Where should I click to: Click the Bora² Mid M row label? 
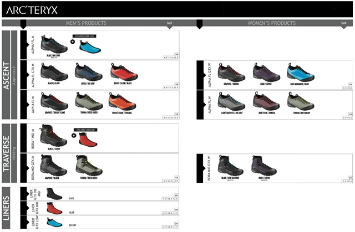33,139
